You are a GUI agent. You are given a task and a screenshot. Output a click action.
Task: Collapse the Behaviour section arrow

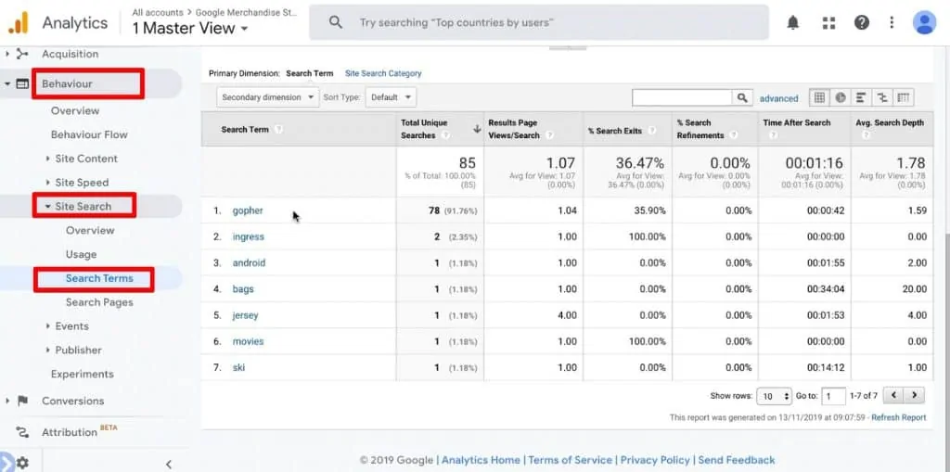(7, 83)
